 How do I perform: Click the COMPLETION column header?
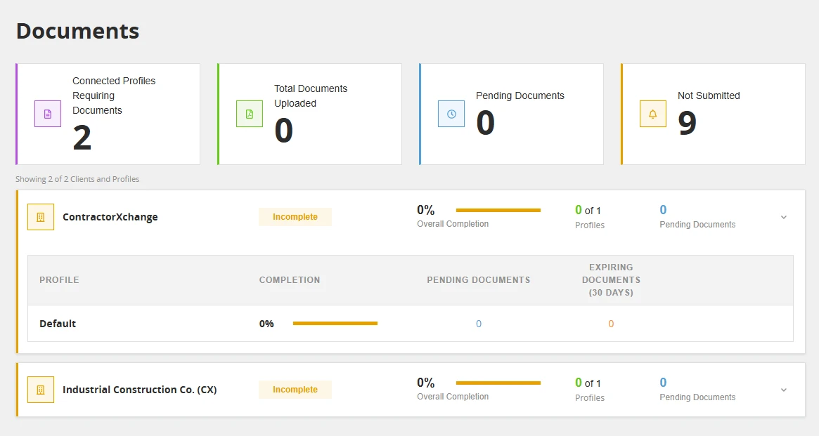click(x=290, y=280)
